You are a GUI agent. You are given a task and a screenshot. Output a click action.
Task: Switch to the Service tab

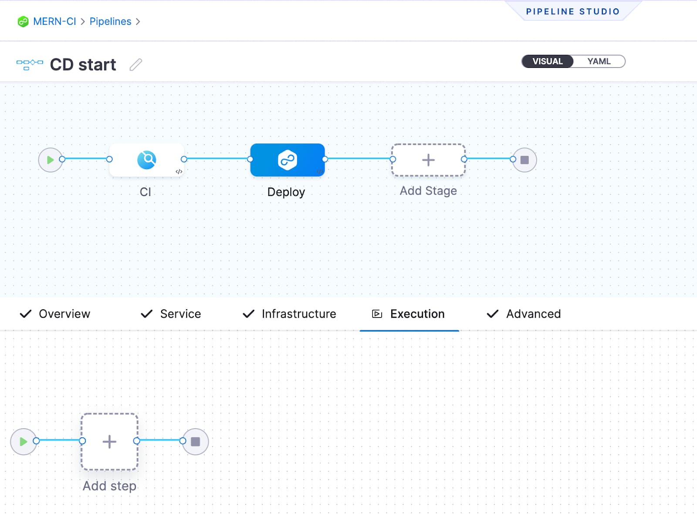180,314
